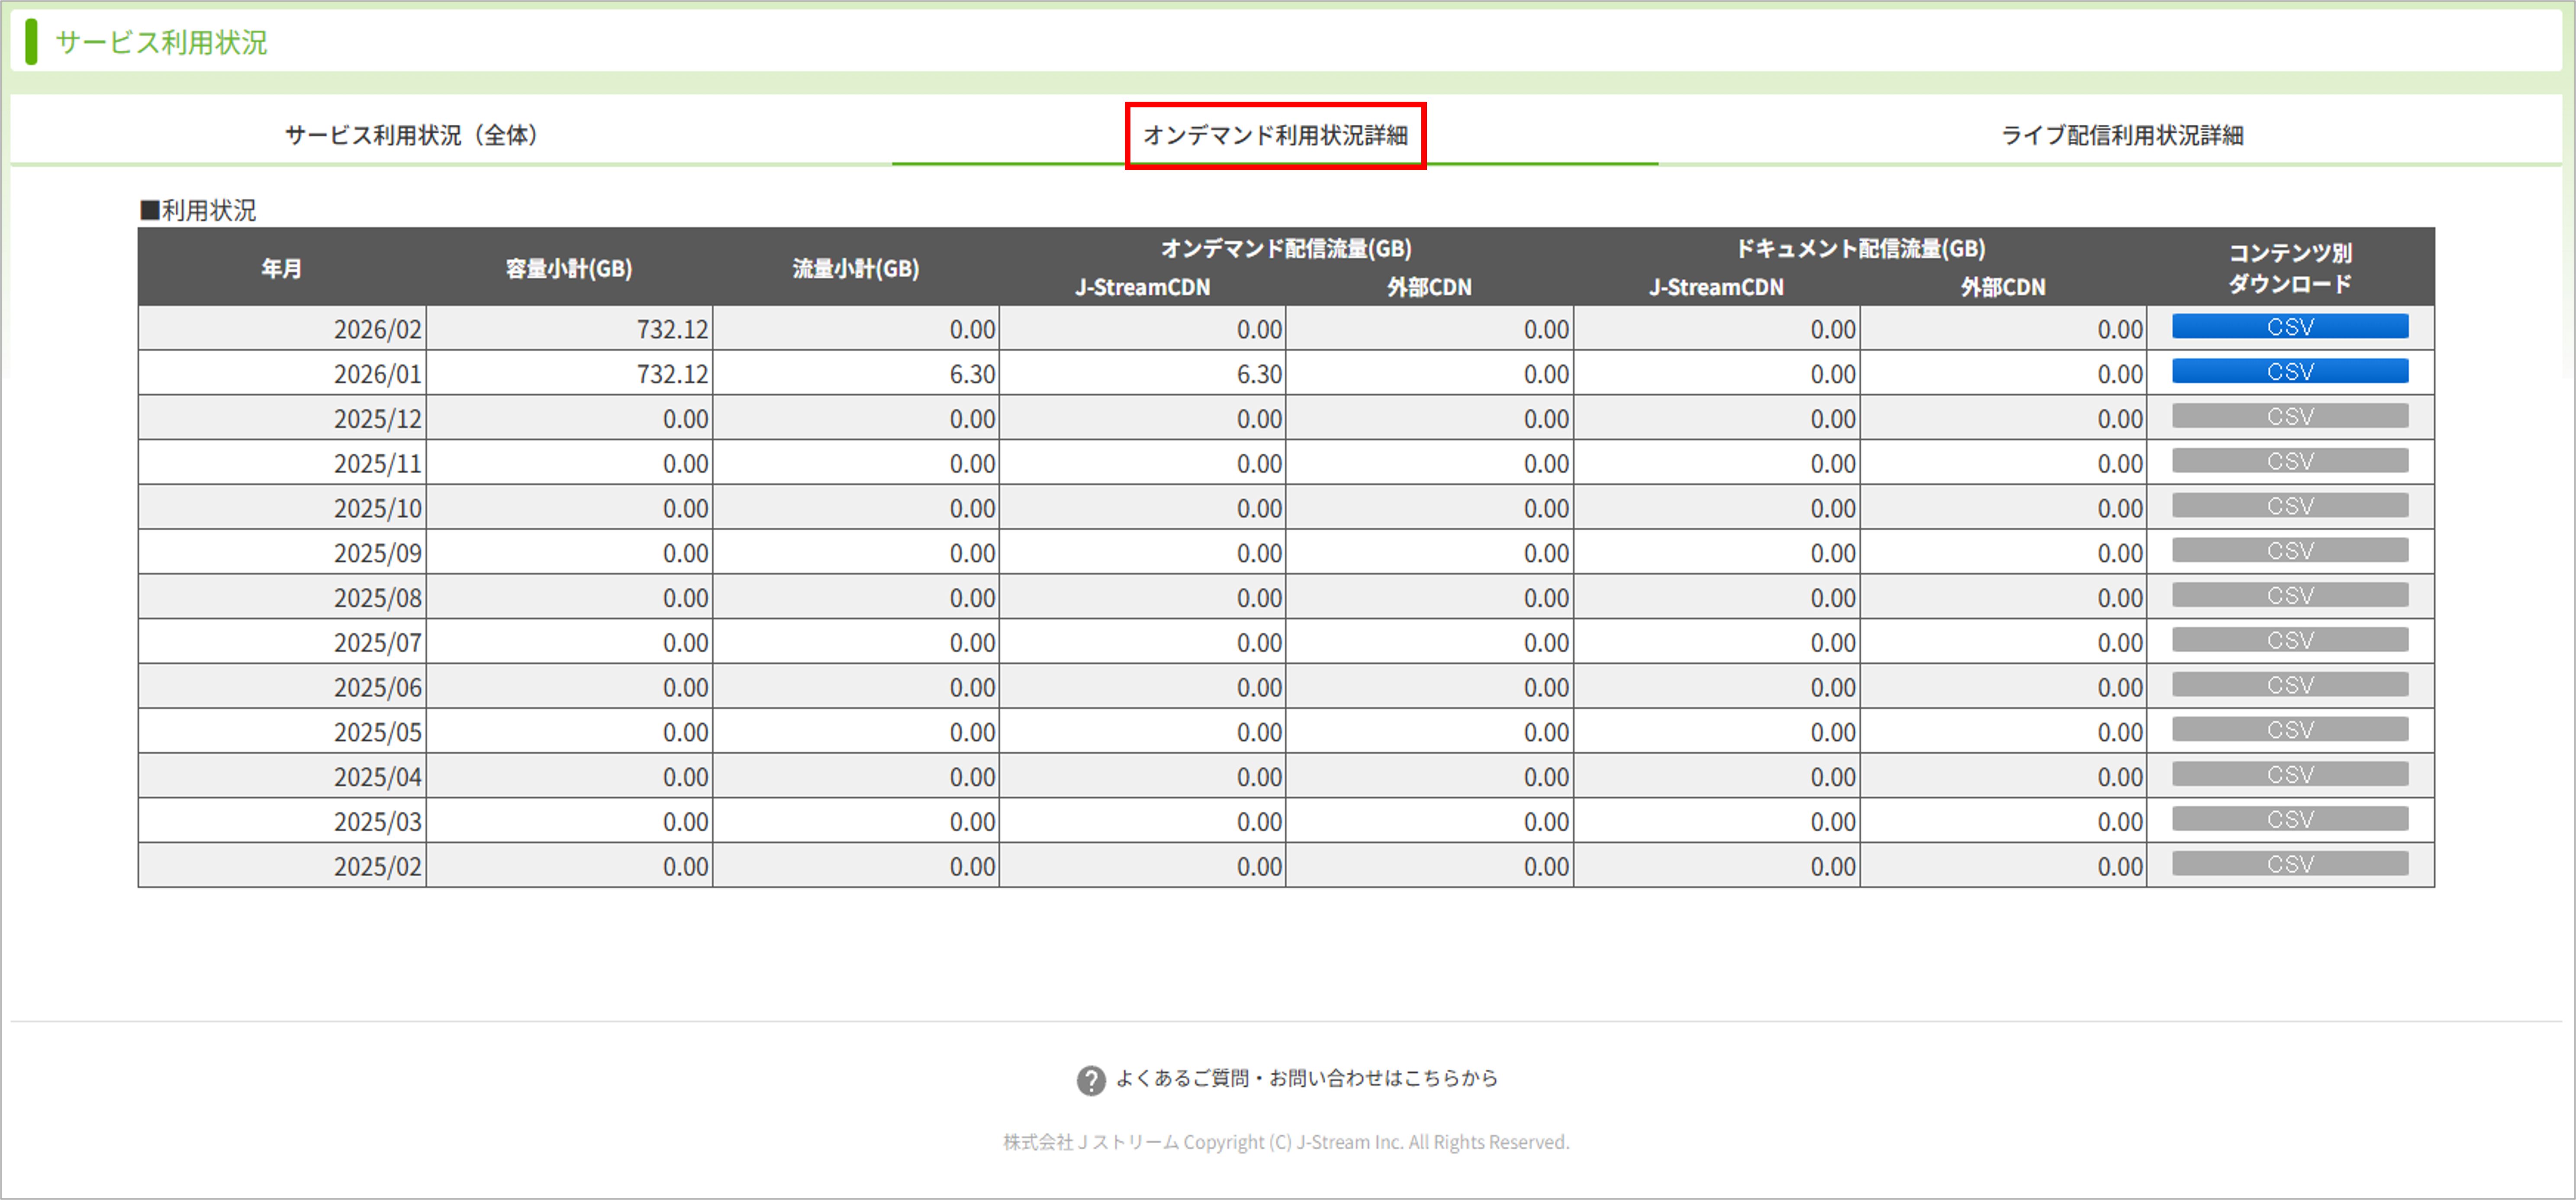Click the 容量小計(GB) column header

569,268
